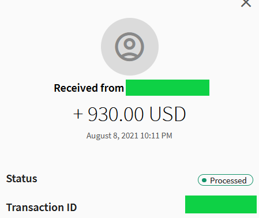Click the green dot in the status badge
259x218 pixels.
point(204,180)
